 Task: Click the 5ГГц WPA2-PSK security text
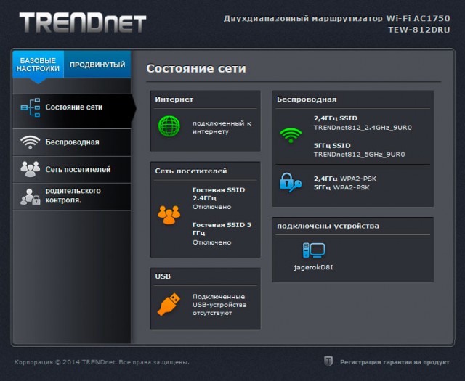tap(341, 187)
